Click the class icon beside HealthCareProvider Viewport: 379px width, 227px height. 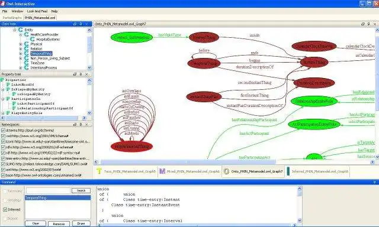(x=27, y=34)
